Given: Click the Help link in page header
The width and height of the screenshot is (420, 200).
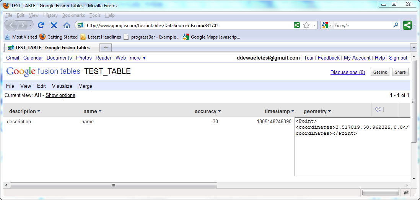Looking at the screenshot, I should [380, 58].
